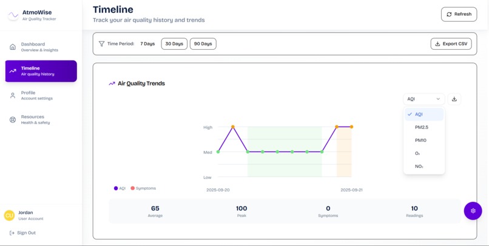Click the first green Med data point
This screenshot has height=246, width=489.
point(218,152)
